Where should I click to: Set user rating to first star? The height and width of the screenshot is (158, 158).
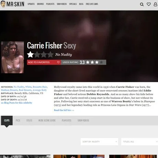click(x=88, y=62)
